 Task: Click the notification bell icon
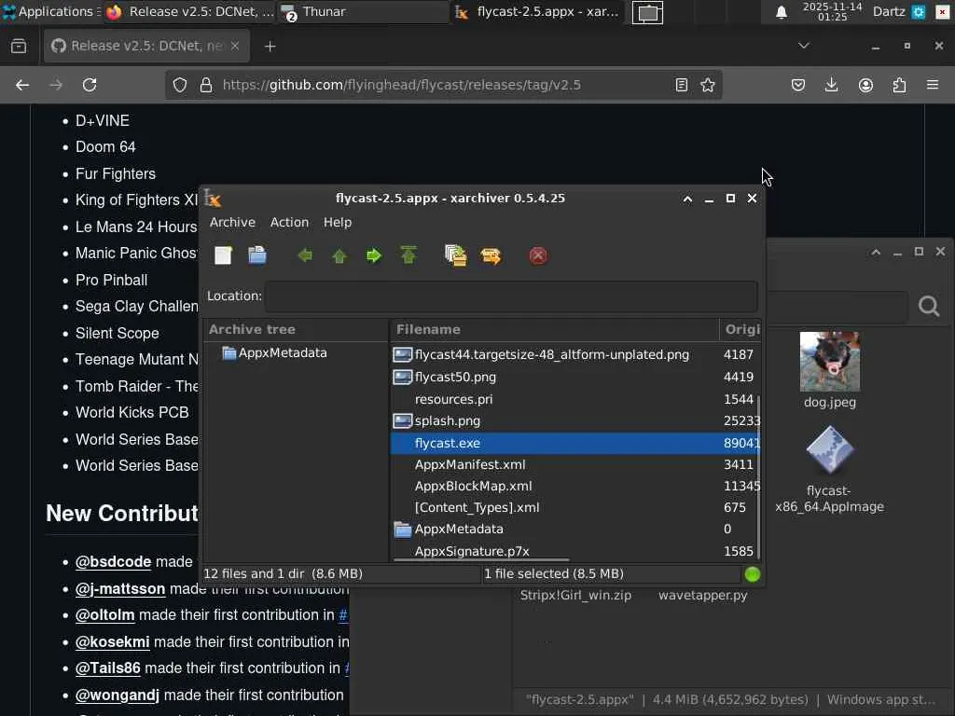[x=782, y=12]
